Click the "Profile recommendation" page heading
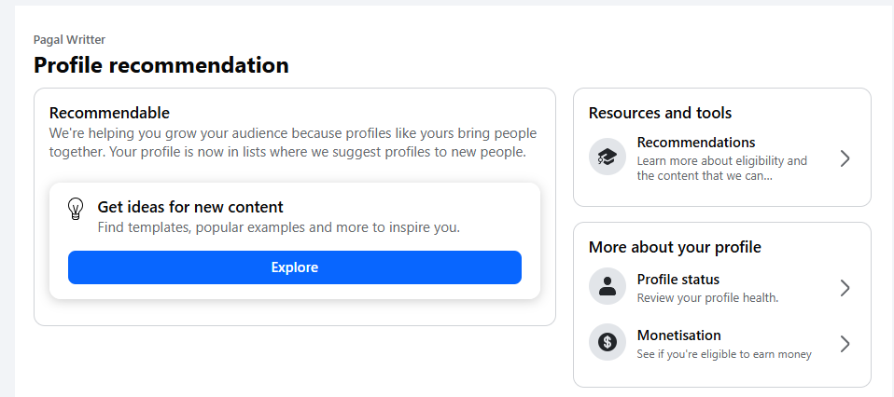The image size is (894, 397). point(161,65)
